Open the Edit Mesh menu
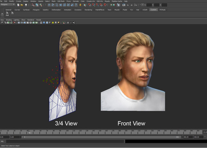Screen dimensions: 207x148 pyautogui.click(x=61, y=1)
